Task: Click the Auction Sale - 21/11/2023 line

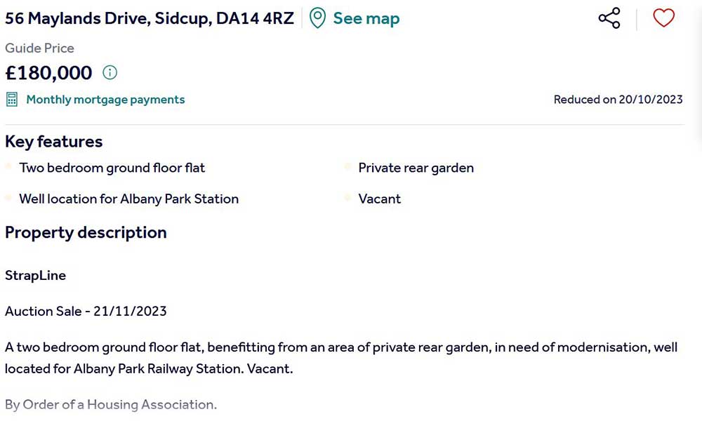Action: [x=86, y=311]
